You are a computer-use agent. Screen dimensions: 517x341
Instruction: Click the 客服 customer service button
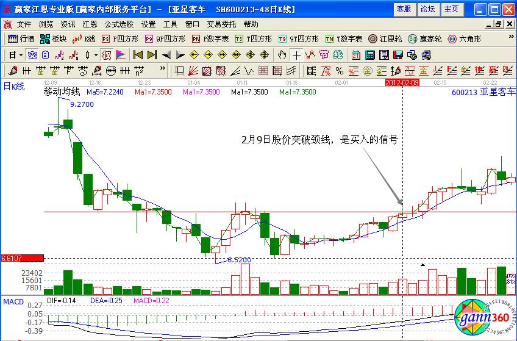click(x=404, y=9)
